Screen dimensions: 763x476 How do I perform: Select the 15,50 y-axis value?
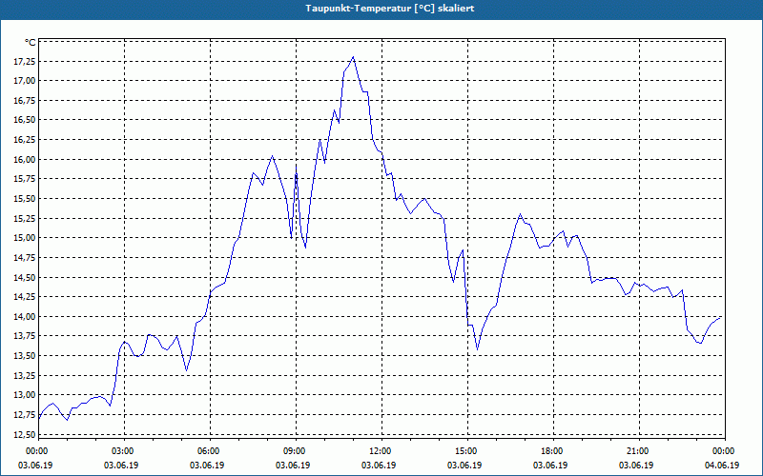tap(26, 199)
